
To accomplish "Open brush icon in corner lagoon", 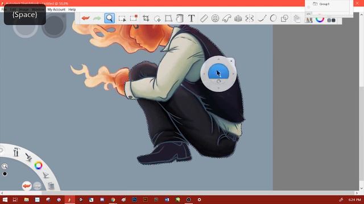I will pyautogui.click(x=28, y=158).
